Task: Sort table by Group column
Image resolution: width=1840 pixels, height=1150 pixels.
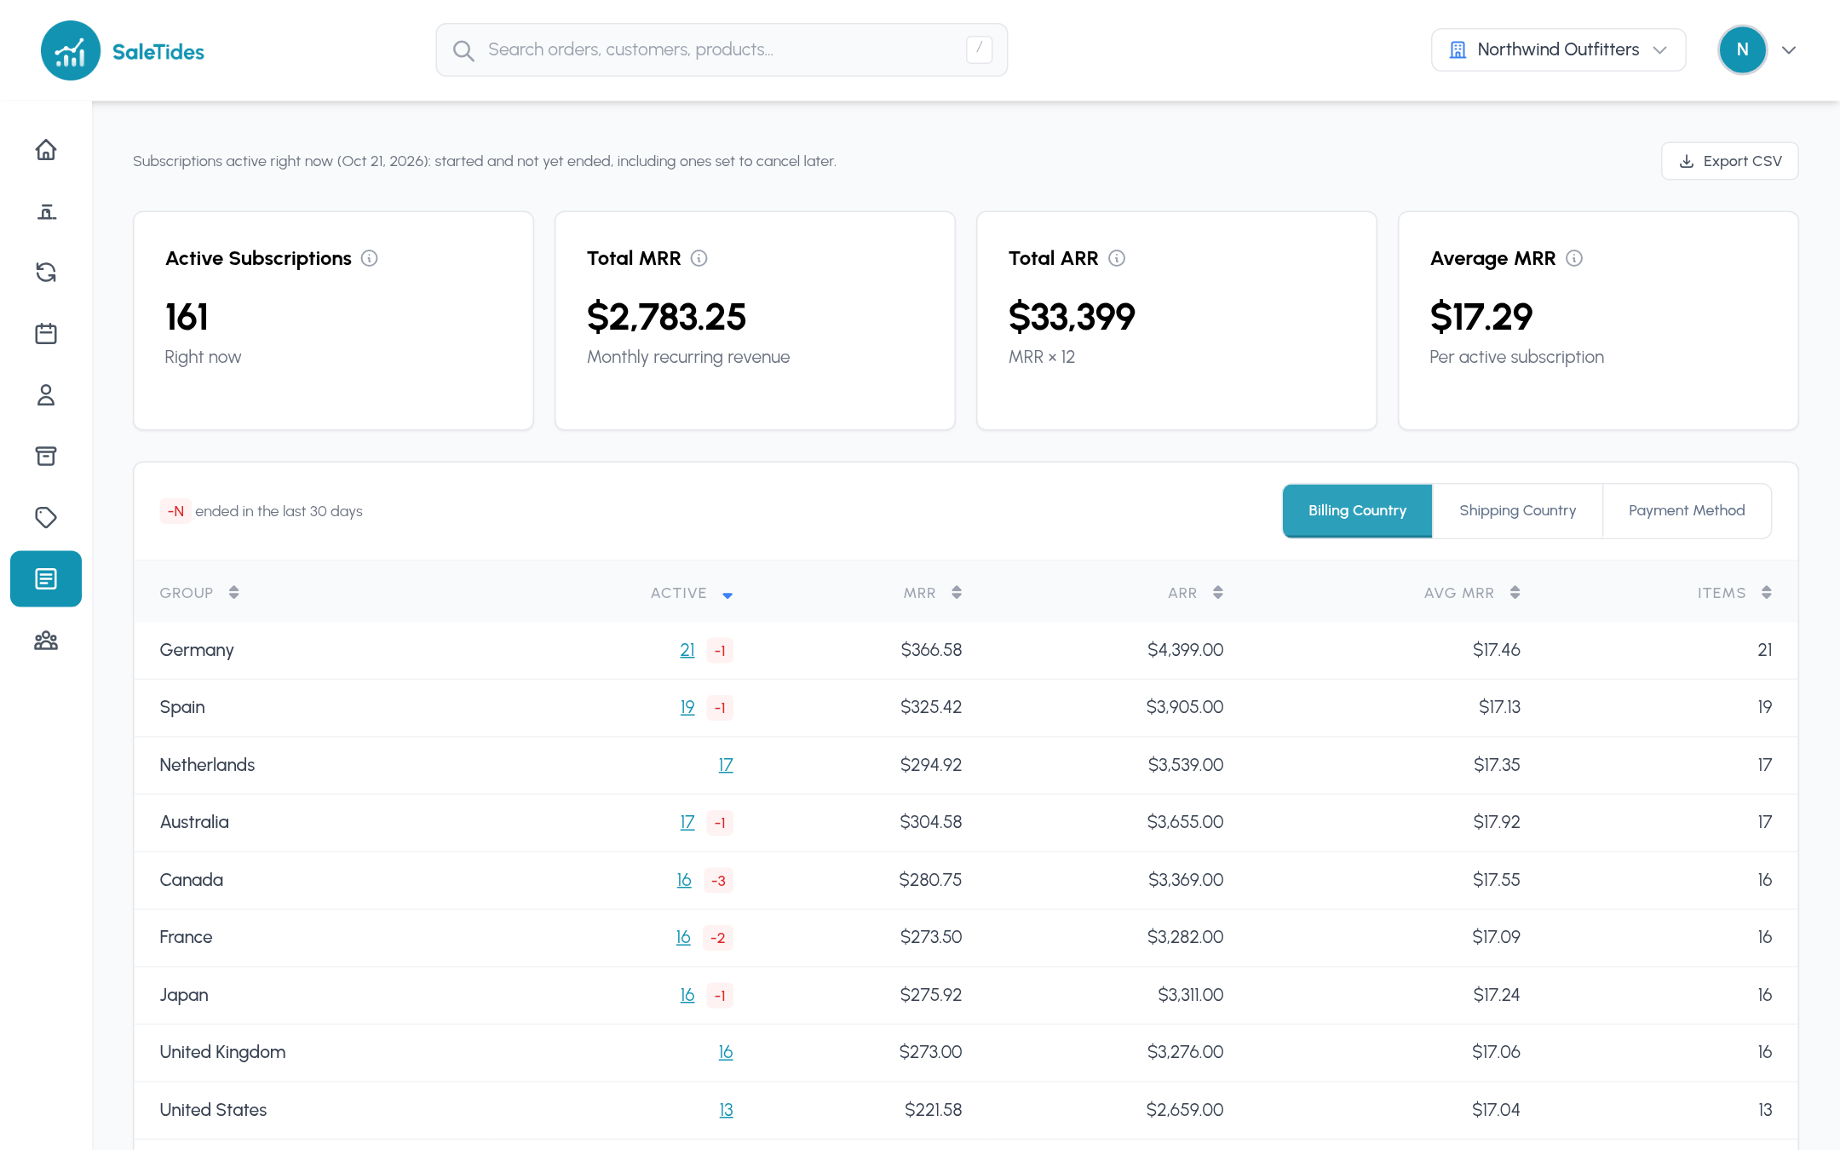Action: click(199, 593)
